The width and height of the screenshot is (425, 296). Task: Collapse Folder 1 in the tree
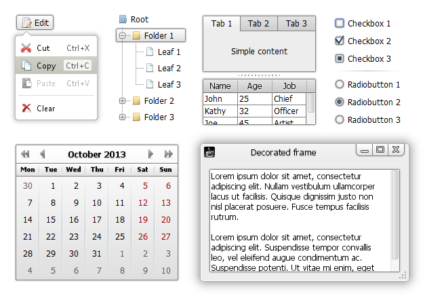(x=122, y=35)
